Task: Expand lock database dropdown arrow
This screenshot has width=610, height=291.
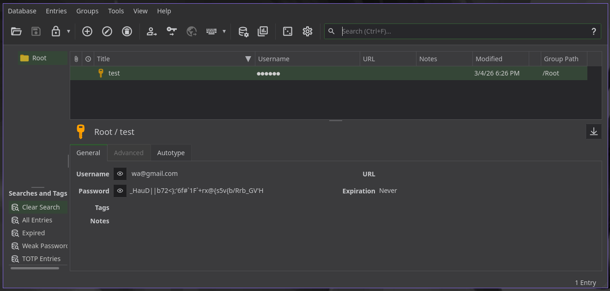Action: [68, 31]
